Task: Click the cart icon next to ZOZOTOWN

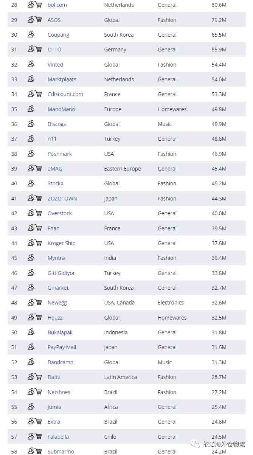Action: 39,198
